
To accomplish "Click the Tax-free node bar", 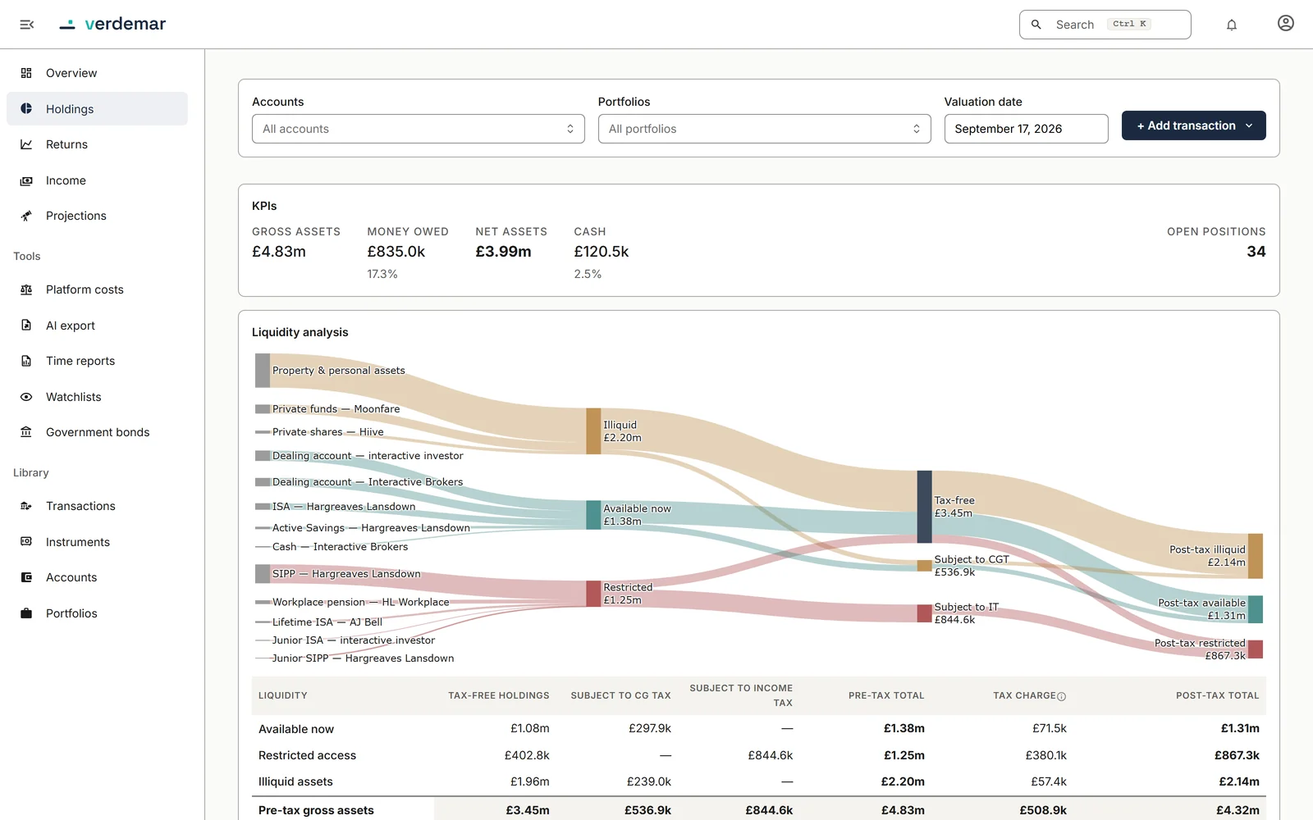I will [x=924, y=507].
